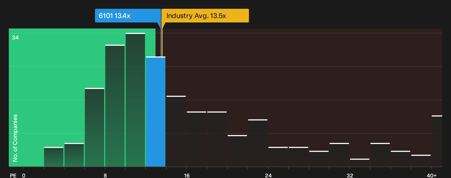The width and height of the screenshot is (451, 178).
Task: Select the highlighted blue histogram bar
Action: (156, 112)
